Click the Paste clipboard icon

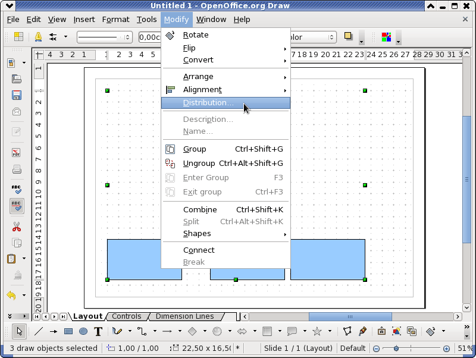tap(11, 259)
